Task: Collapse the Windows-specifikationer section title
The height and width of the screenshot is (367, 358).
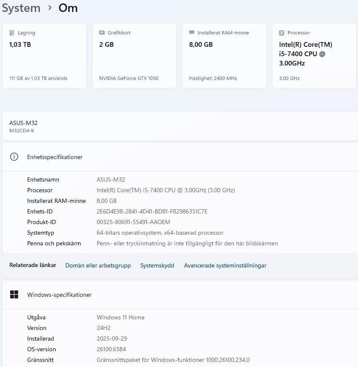Action: tap(59, 295)
